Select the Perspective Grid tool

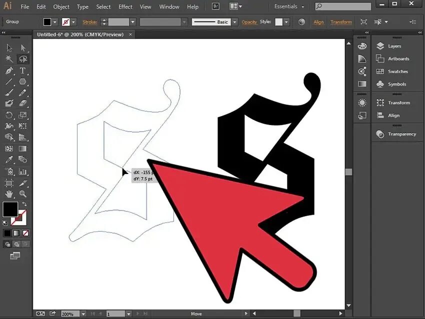[x=23, y=137]
